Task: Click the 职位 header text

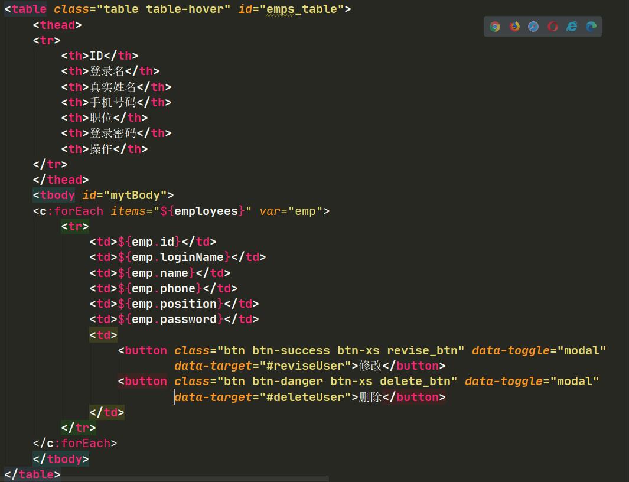Action: coord(101,118)
